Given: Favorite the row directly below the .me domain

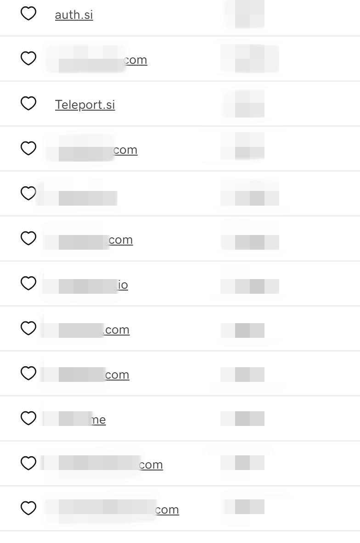Looking at the screenshot, I should click(x=28, y=463).
